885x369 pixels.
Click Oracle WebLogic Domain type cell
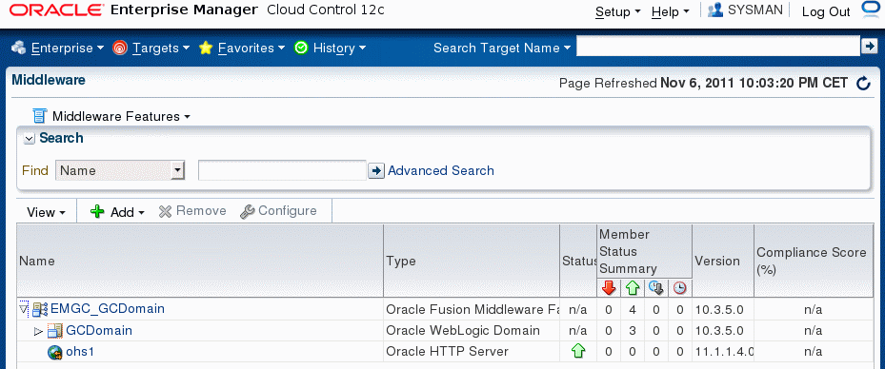tap(472, 331)
